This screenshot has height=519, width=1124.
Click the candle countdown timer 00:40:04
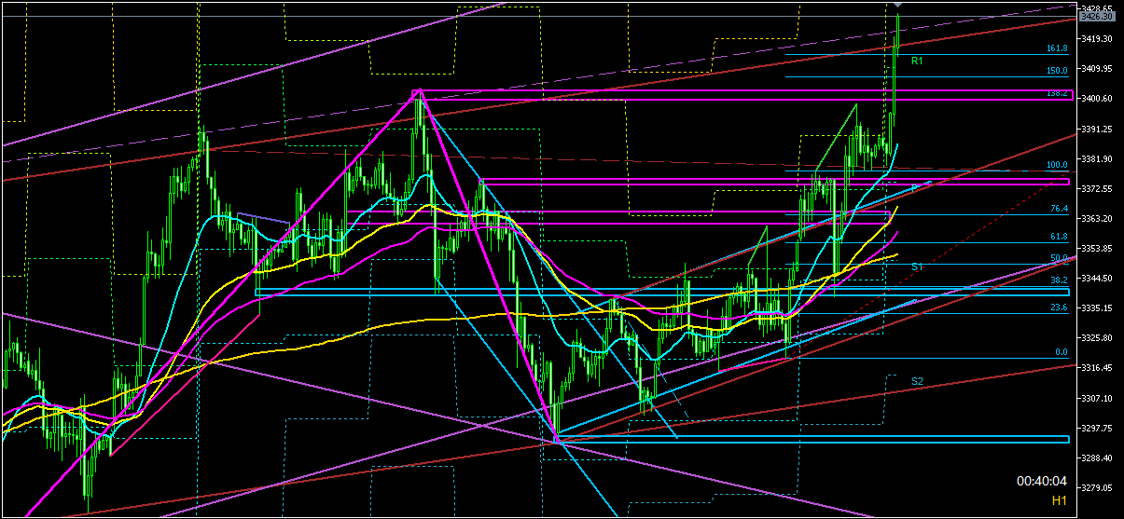click(x=1042, y=482)
